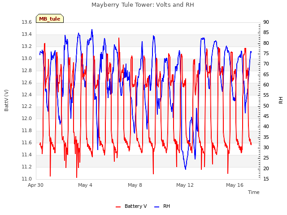Viewport: 287px width, 215px height.
Task: Click the 13.4 left axis value
Action: tap(27, 34)
